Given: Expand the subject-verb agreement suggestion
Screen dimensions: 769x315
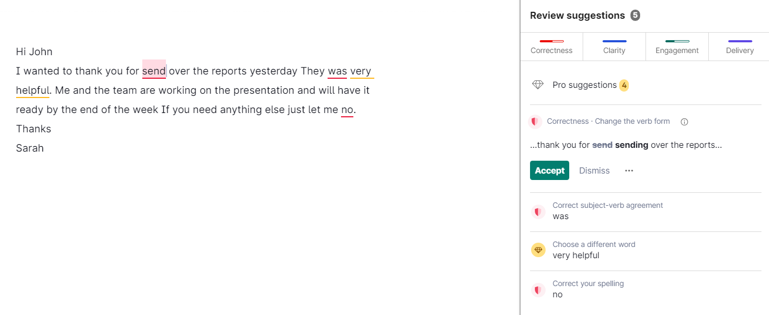Looking at the screenshot, I should (x=607, y=211).
